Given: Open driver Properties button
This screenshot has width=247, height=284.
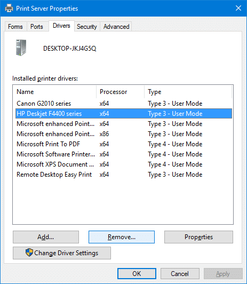Looking at the screenshot, I should 198,237.
